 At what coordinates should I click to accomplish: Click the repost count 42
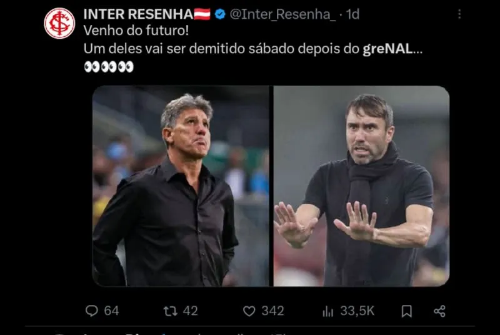tap(190, 311)
